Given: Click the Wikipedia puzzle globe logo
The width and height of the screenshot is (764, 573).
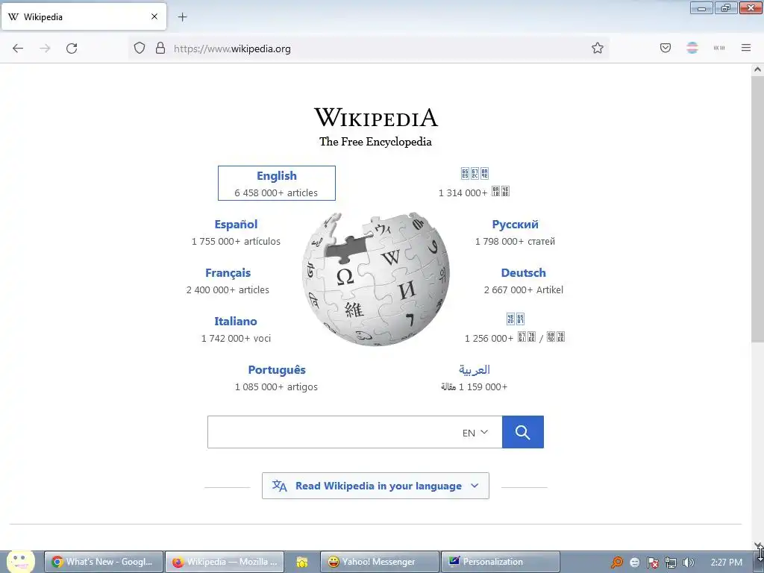Looking at the screenshot, I should 375,279.
